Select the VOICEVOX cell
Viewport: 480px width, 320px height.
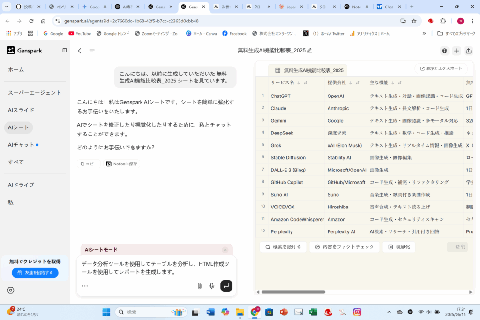[x=296, y=207]
